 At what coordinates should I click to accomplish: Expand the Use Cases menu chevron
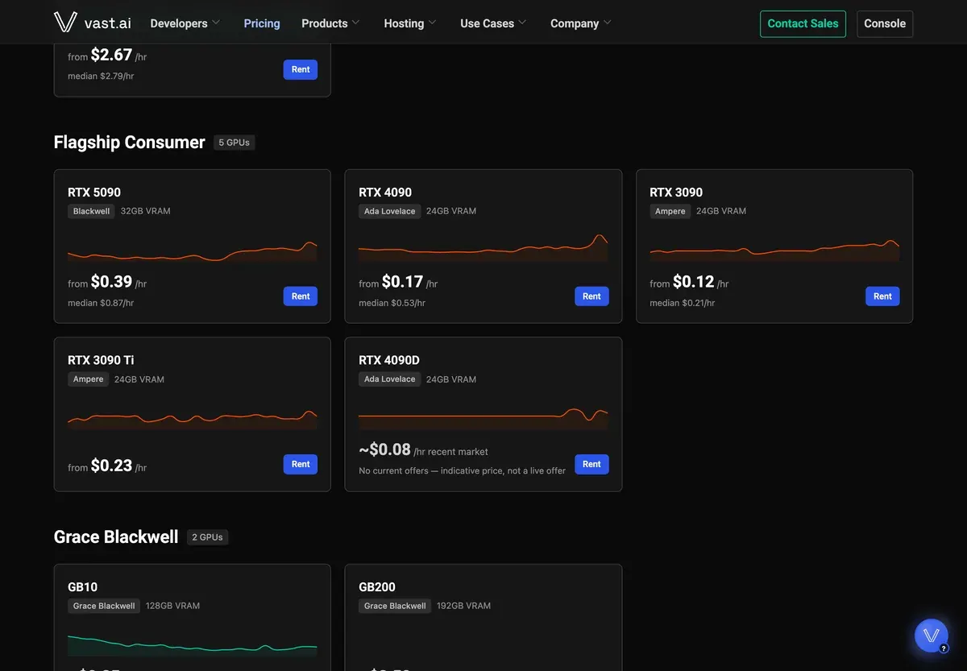click(x=522, y=23)
